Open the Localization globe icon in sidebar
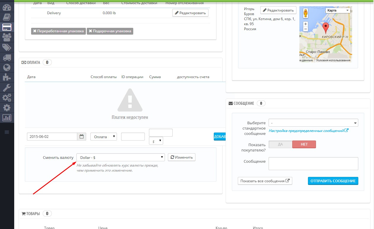 pyautogui.click(x=7, y=67)
